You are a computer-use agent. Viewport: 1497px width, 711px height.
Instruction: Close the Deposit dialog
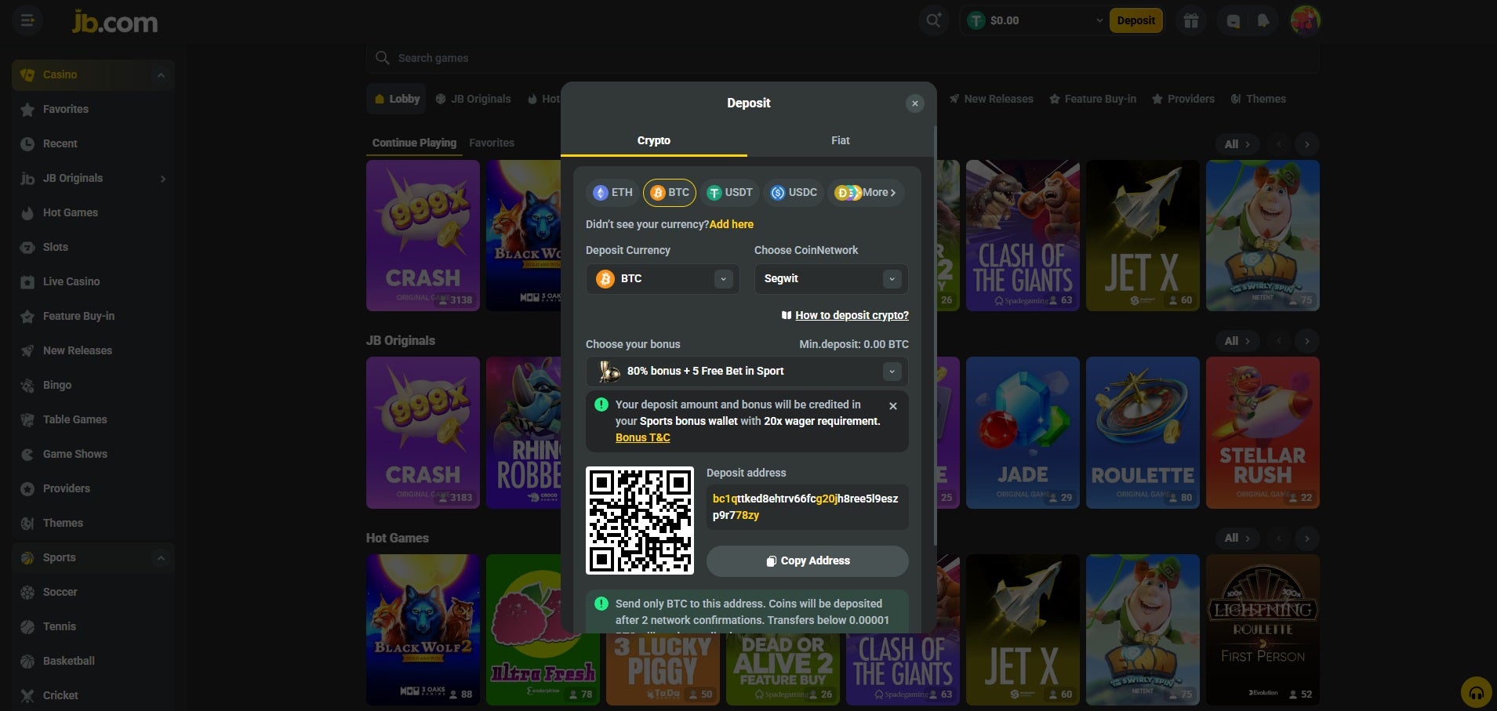click(914, 103)
